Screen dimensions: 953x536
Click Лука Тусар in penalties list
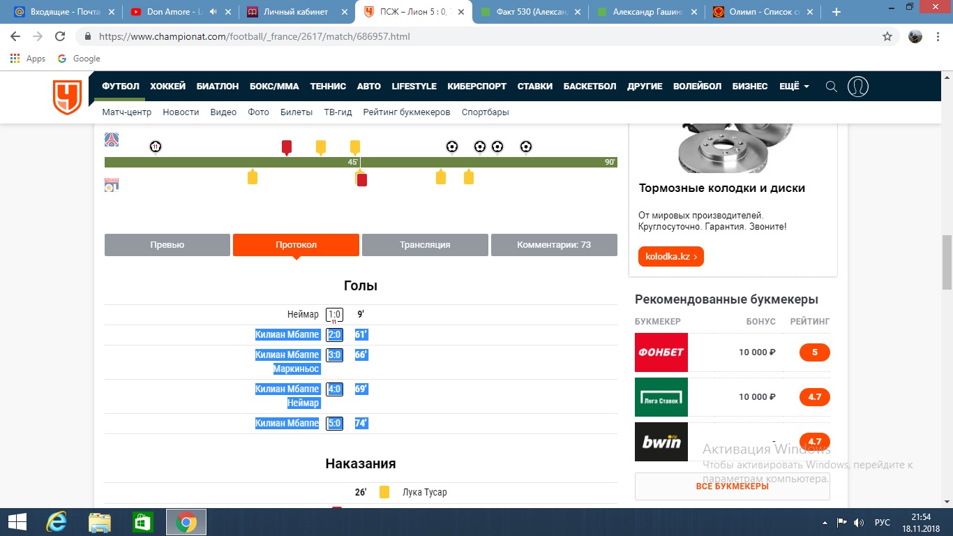425,492
